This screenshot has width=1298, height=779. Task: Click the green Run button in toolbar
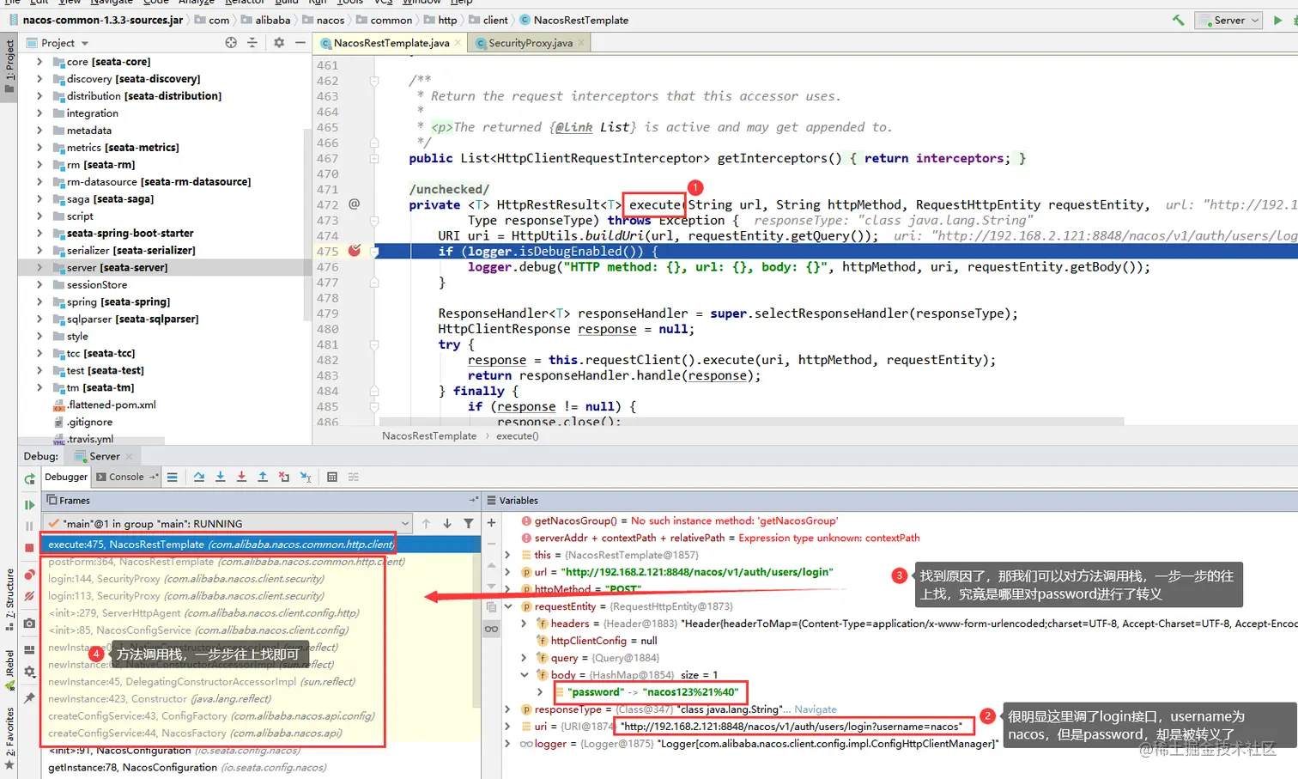1277,20
